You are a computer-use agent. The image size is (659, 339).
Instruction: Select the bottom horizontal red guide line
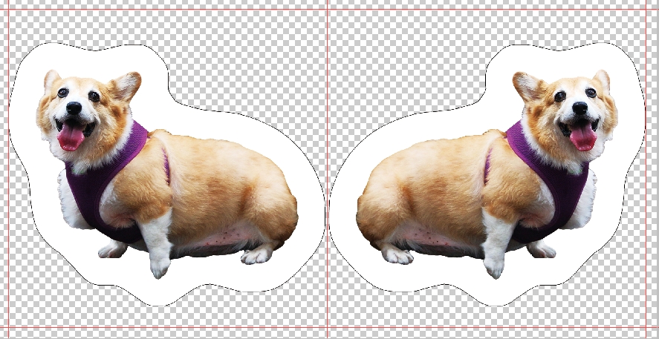click(223, 327)
